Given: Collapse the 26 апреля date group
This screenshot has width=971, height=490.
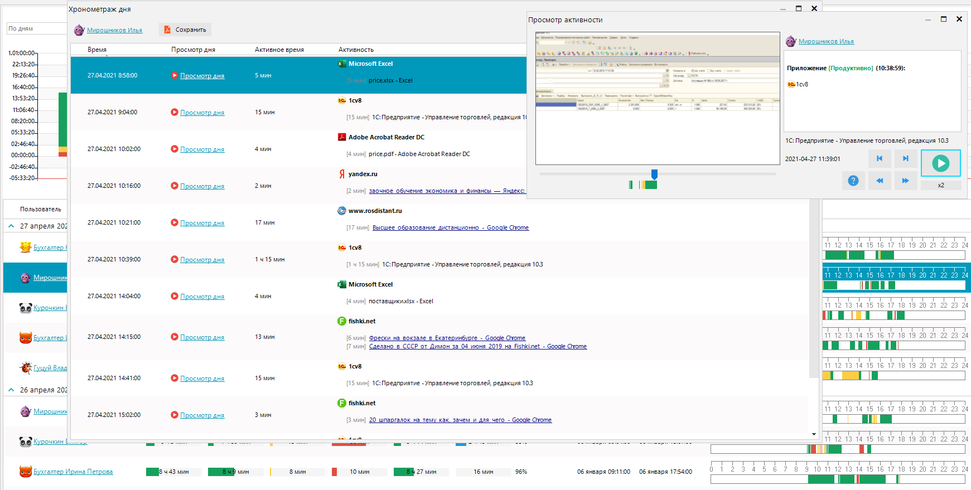Looking at the screenshot, I should point(11,390).
